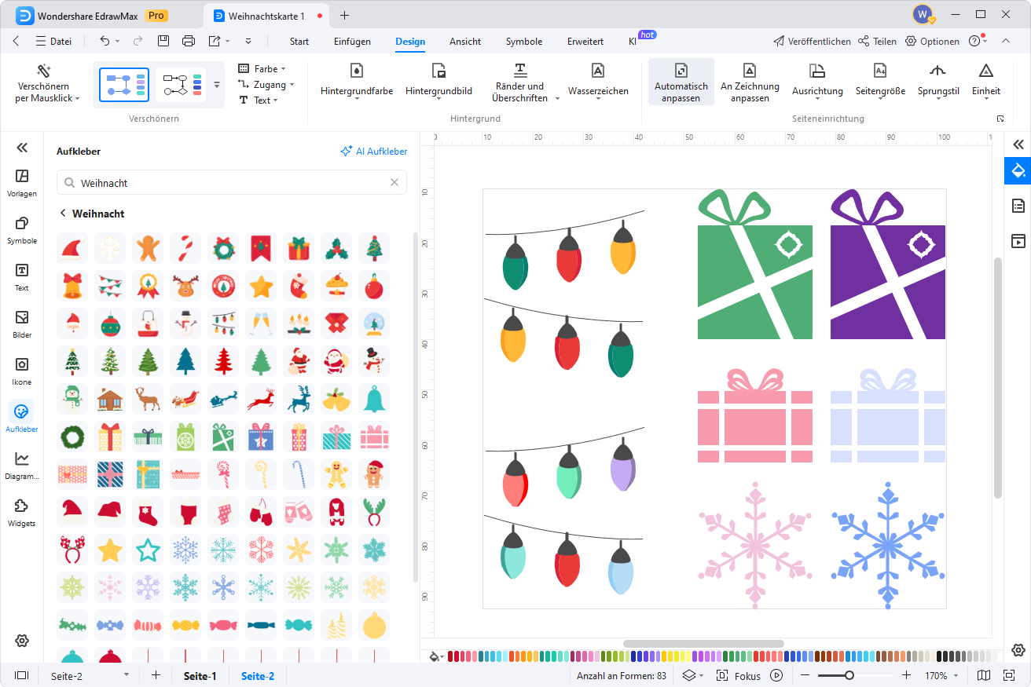Click the Veröffentlichen button
1031x687 pixels.
[x=812, y=42]
